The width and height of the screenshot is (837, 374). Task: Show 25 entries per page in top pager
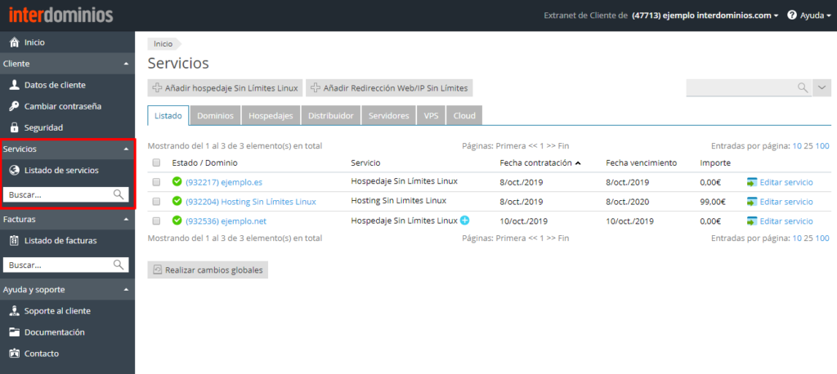[808, 145]
